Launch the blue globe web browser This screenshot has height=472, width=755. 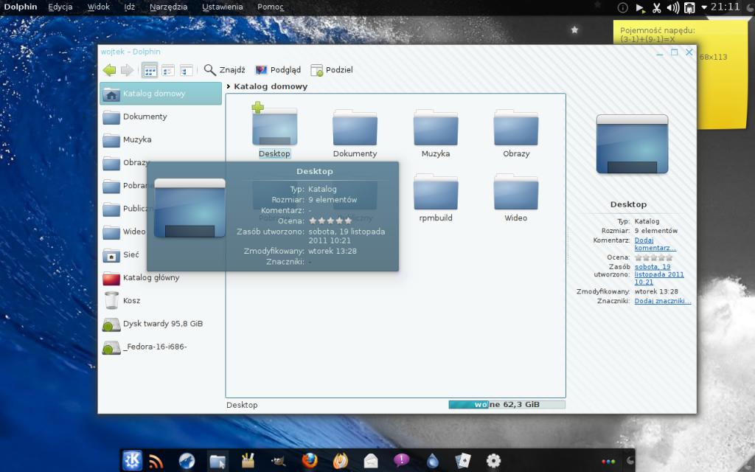187,462
